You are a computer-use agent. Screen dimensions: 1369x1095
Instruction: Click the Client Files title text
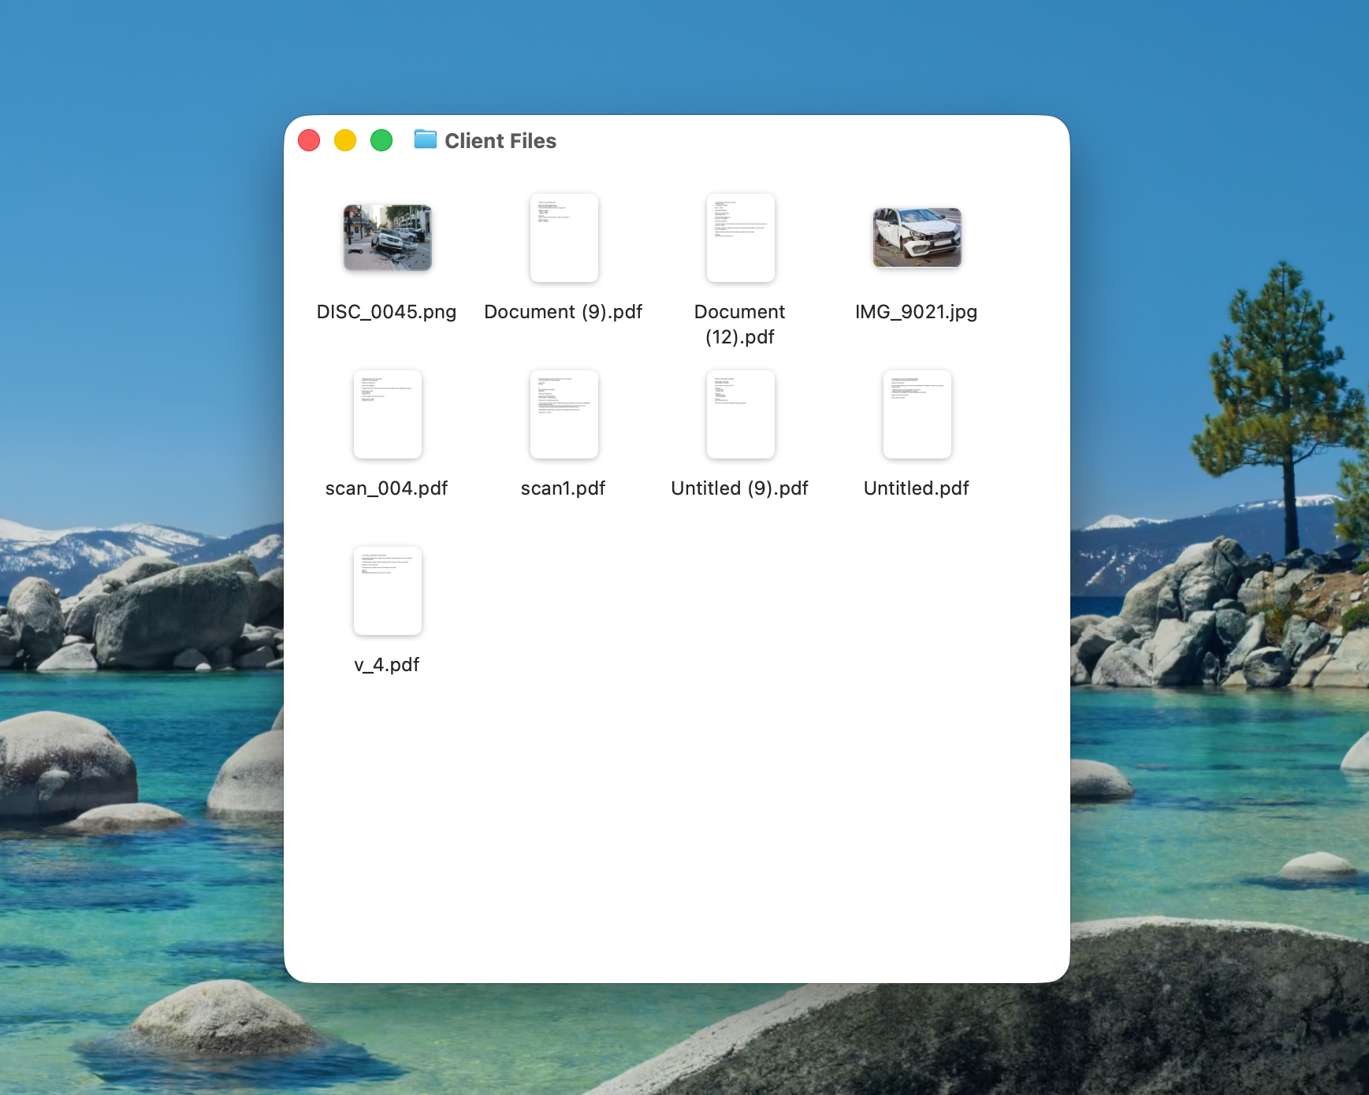[500, 141]
